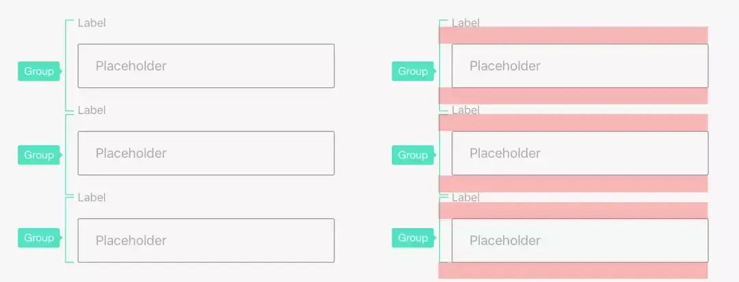Click the second Group tag in the left form
This screenshot has height=282, width=739.
[39, 155]
